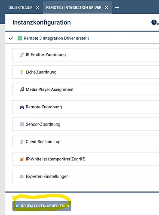Click the game controller icon

[22, 107]
